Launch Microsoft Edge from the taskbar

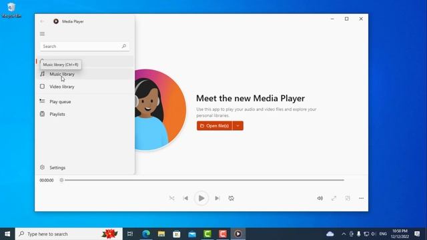click(x=146, y=234)
